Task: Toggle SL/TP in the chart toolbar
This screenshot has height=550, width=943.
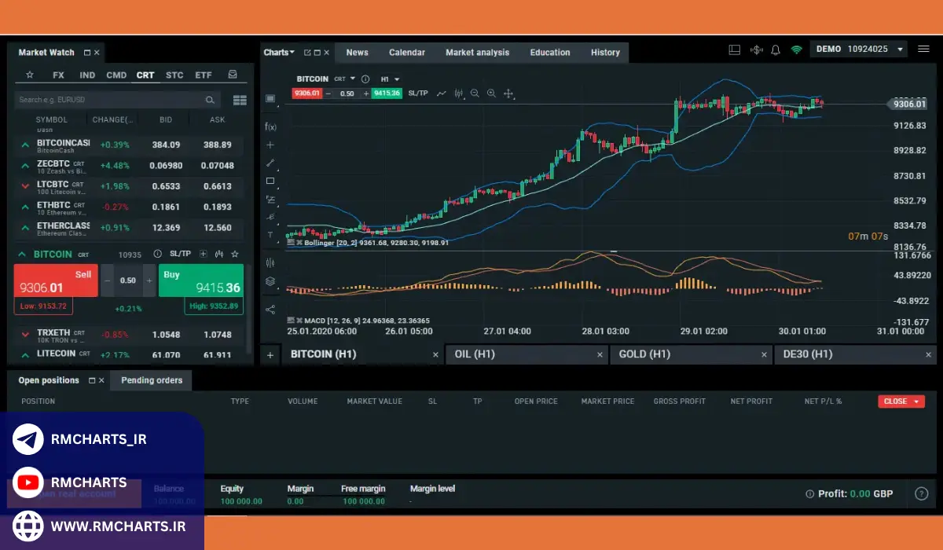Action: coord(418,93)
